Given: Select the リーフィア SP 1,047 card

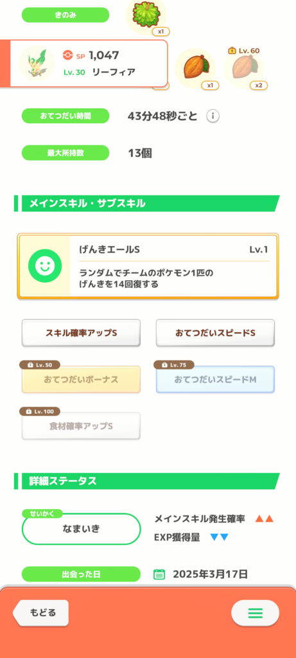Looking at the screenshot, I should 89,64.
